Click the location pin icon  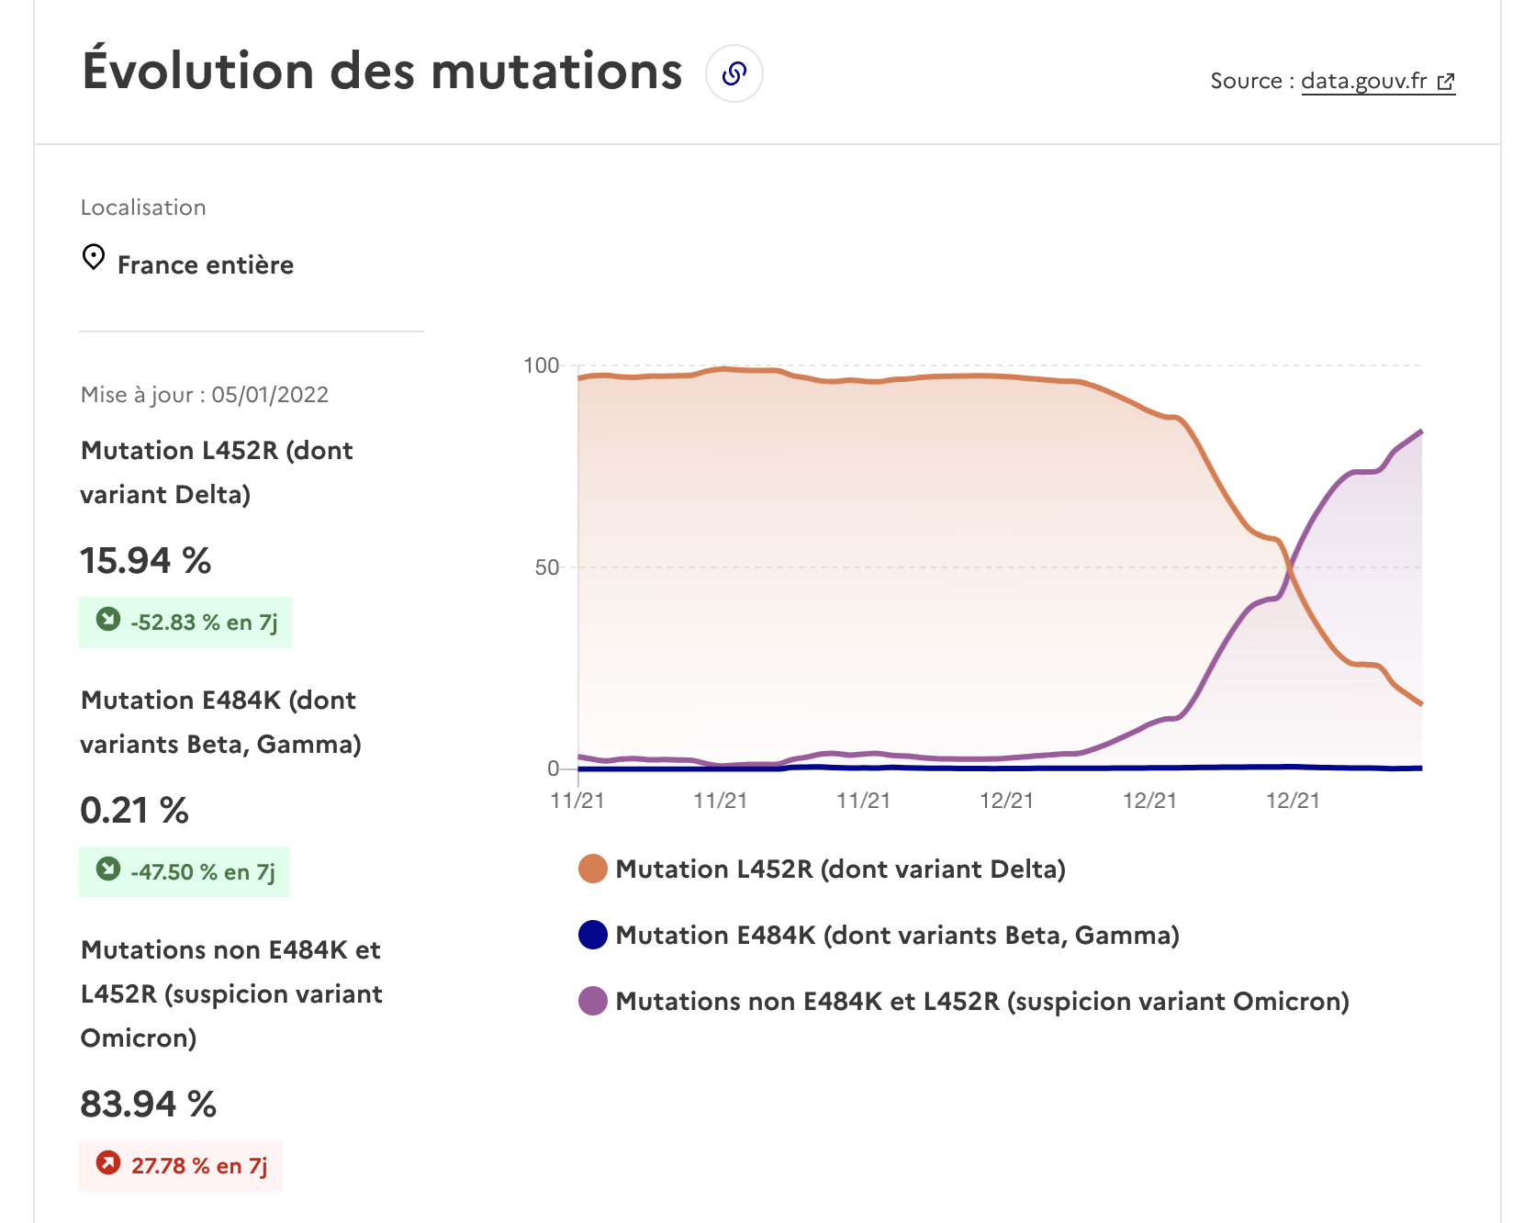(x=94, y=257)
